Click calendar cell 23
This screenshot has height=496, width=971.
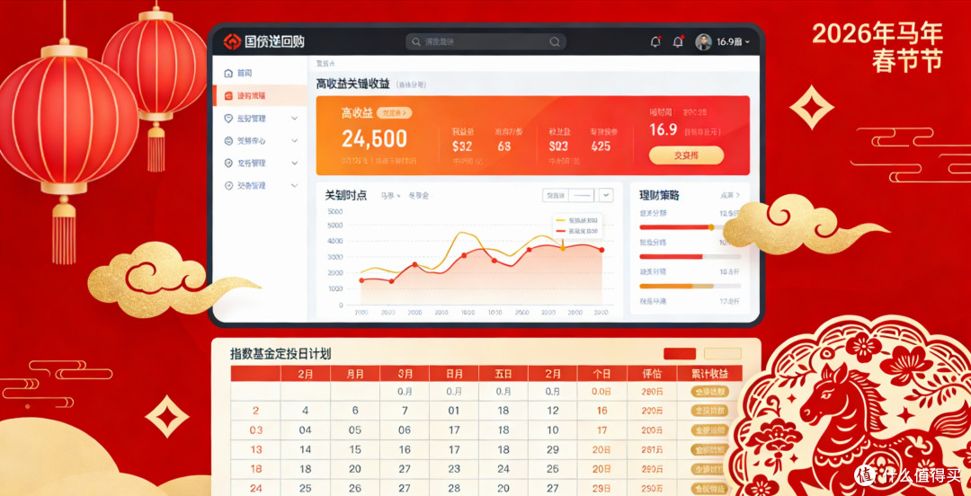454,469
